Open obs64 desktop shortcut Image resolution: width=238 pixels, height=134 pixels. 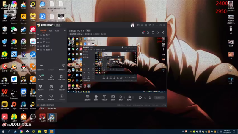33,118
